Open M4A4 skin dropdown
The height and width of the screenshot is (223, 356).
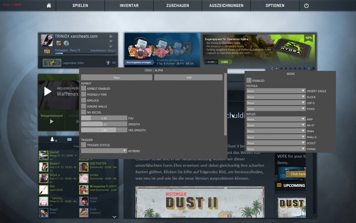click(276, 131)
